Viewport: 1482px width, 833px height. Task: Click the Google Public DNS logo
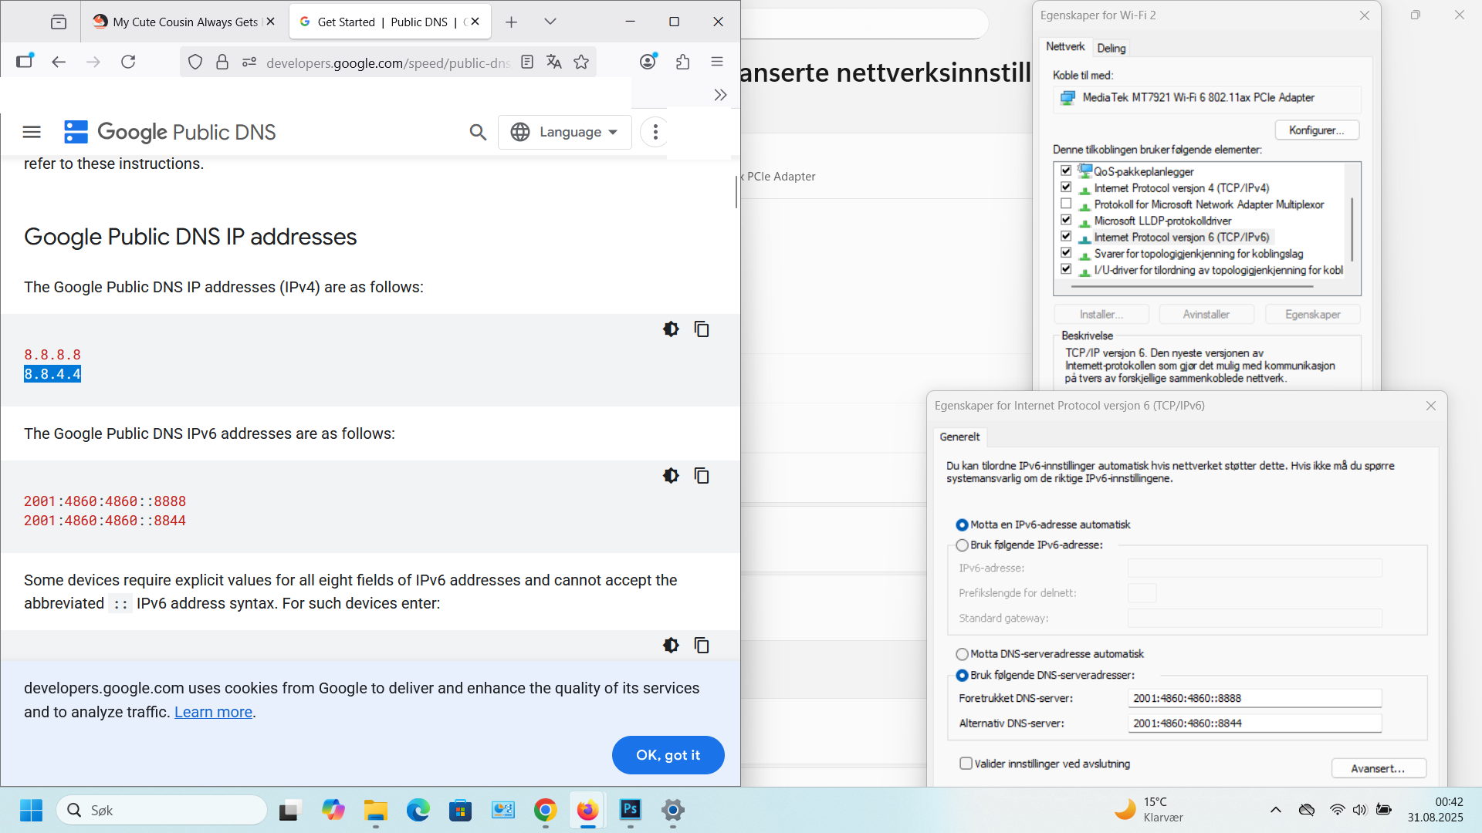[170, 132]
